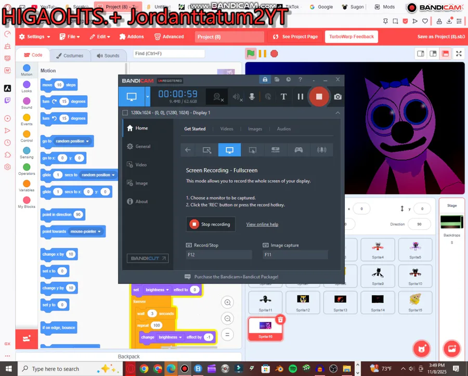Open the mouse-pointer dropdown in point towards
The image size is (468, 376).
point(86,231)
